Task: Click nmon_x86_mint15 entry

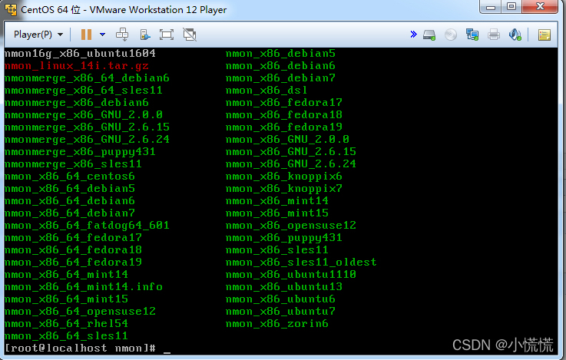Action: pos(277,213)
